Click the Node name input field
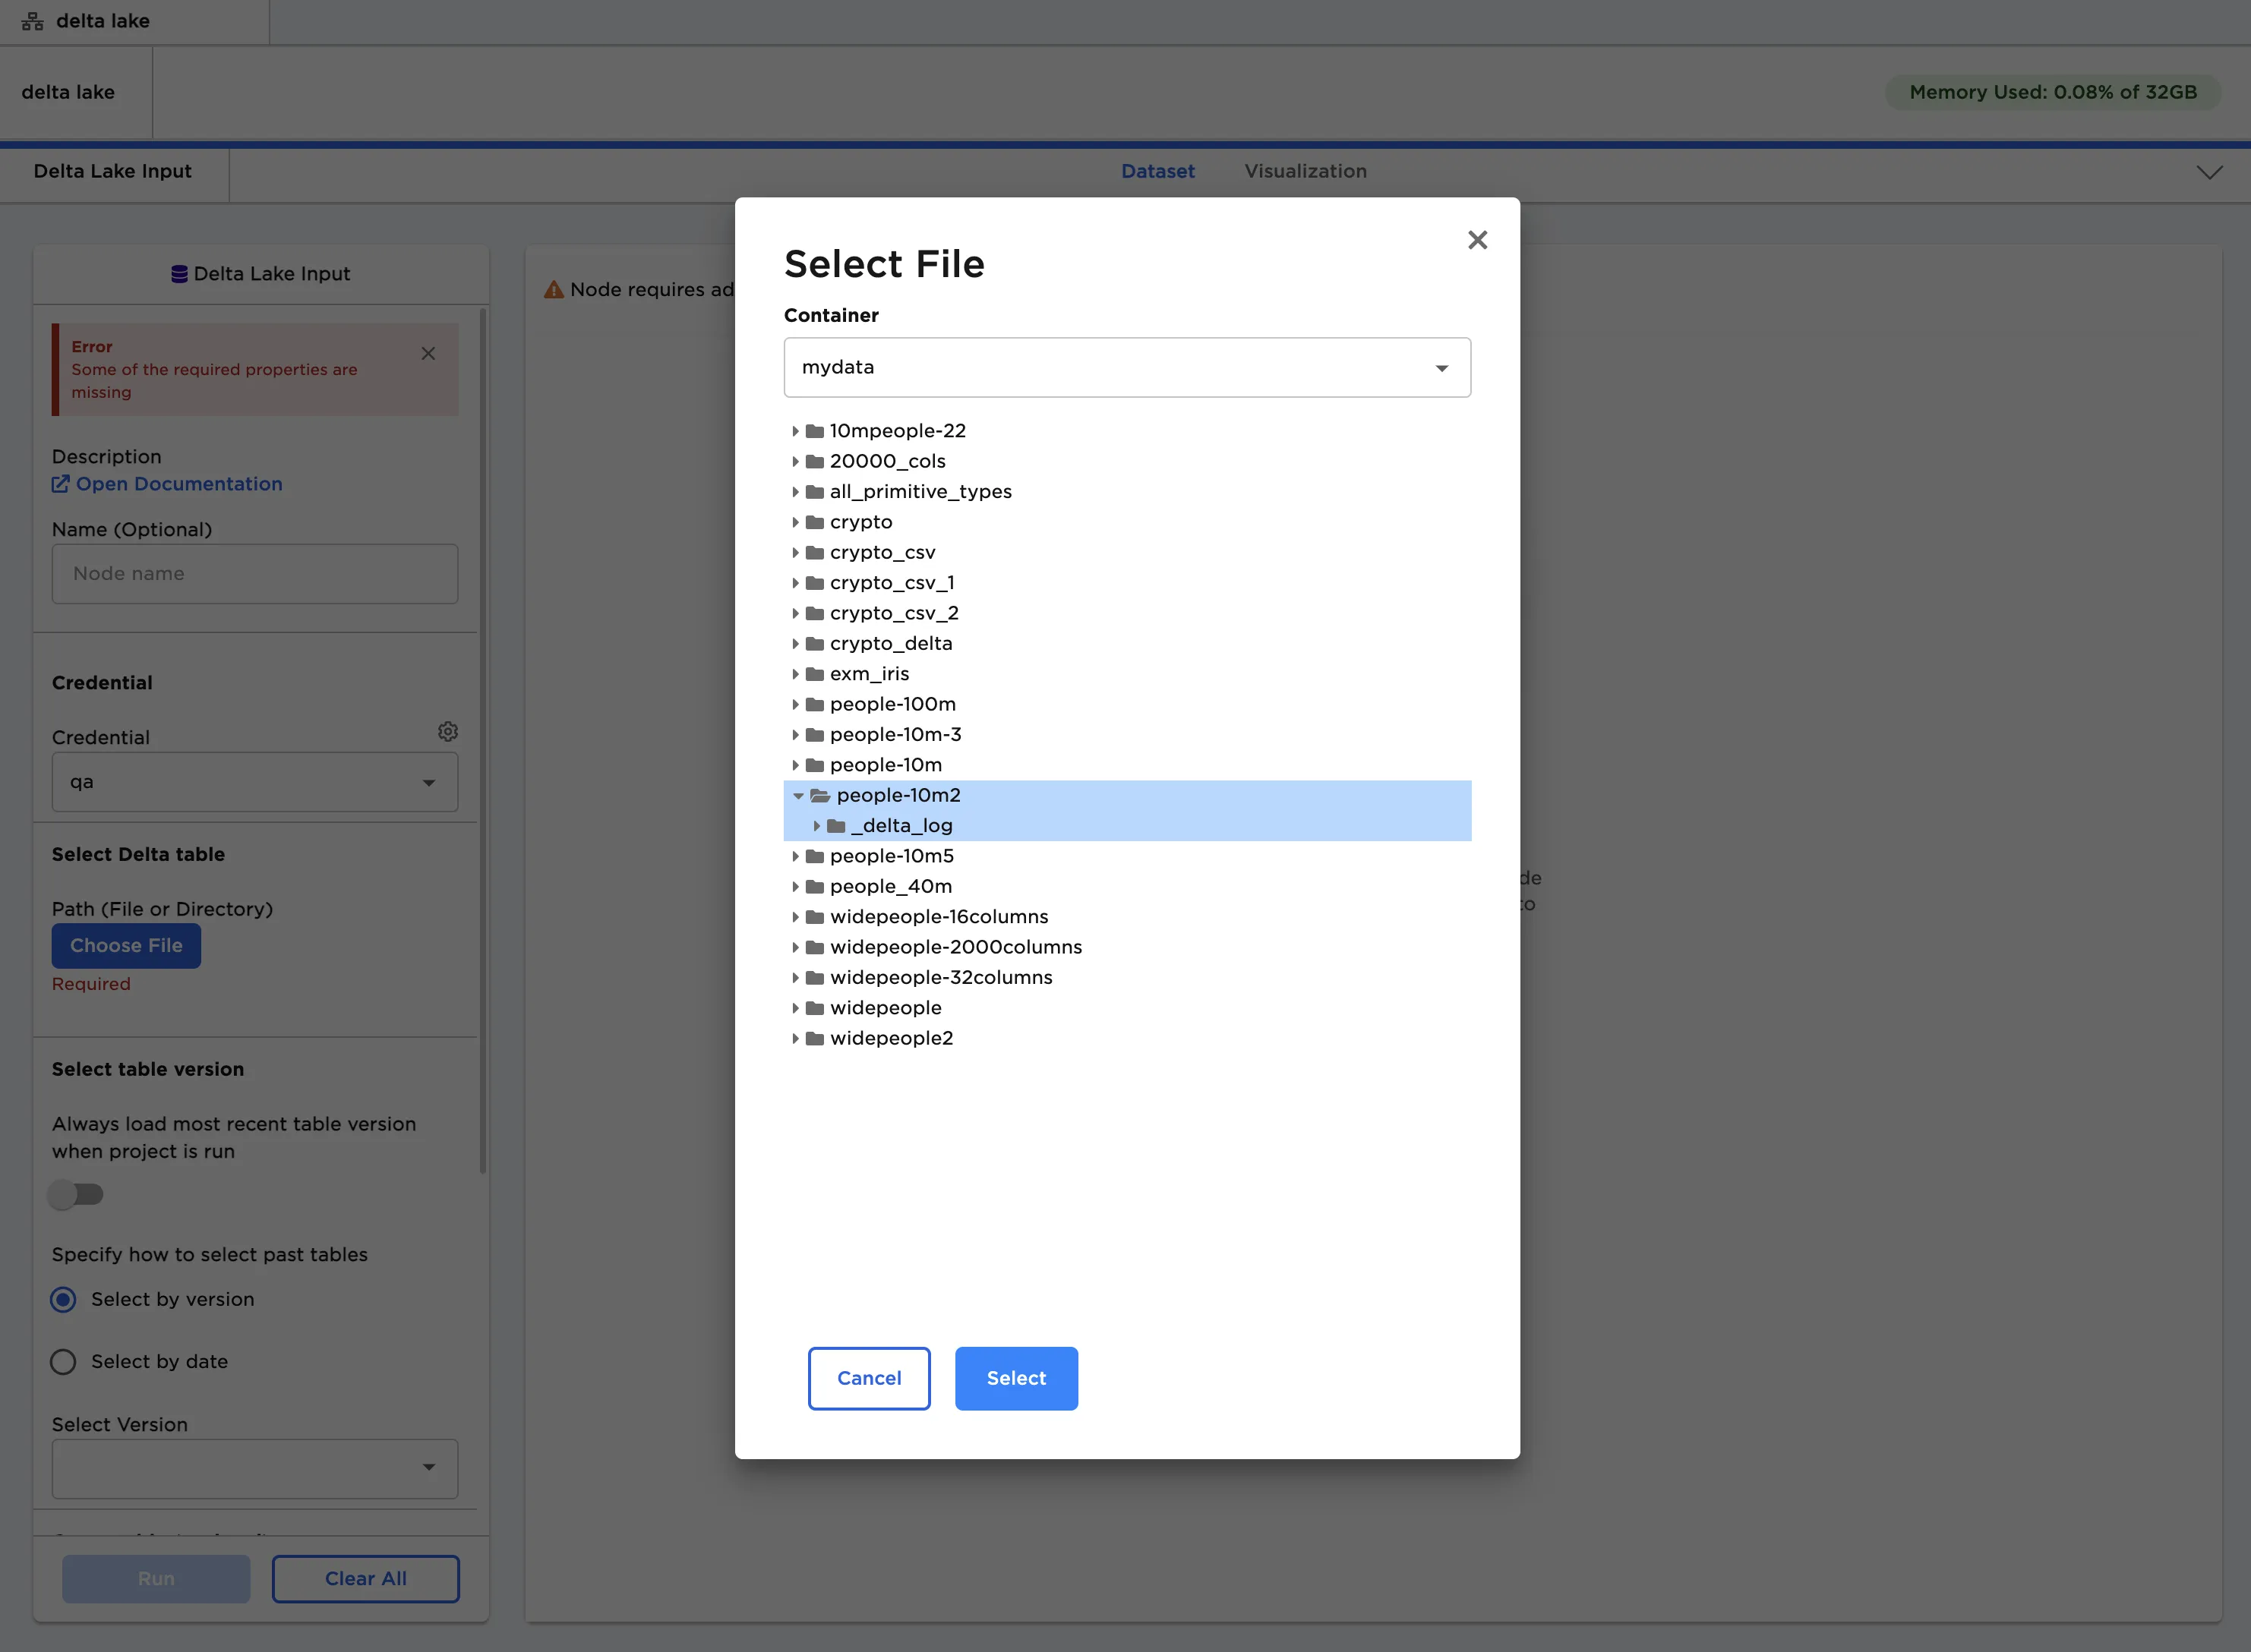 tap(254, 574)
